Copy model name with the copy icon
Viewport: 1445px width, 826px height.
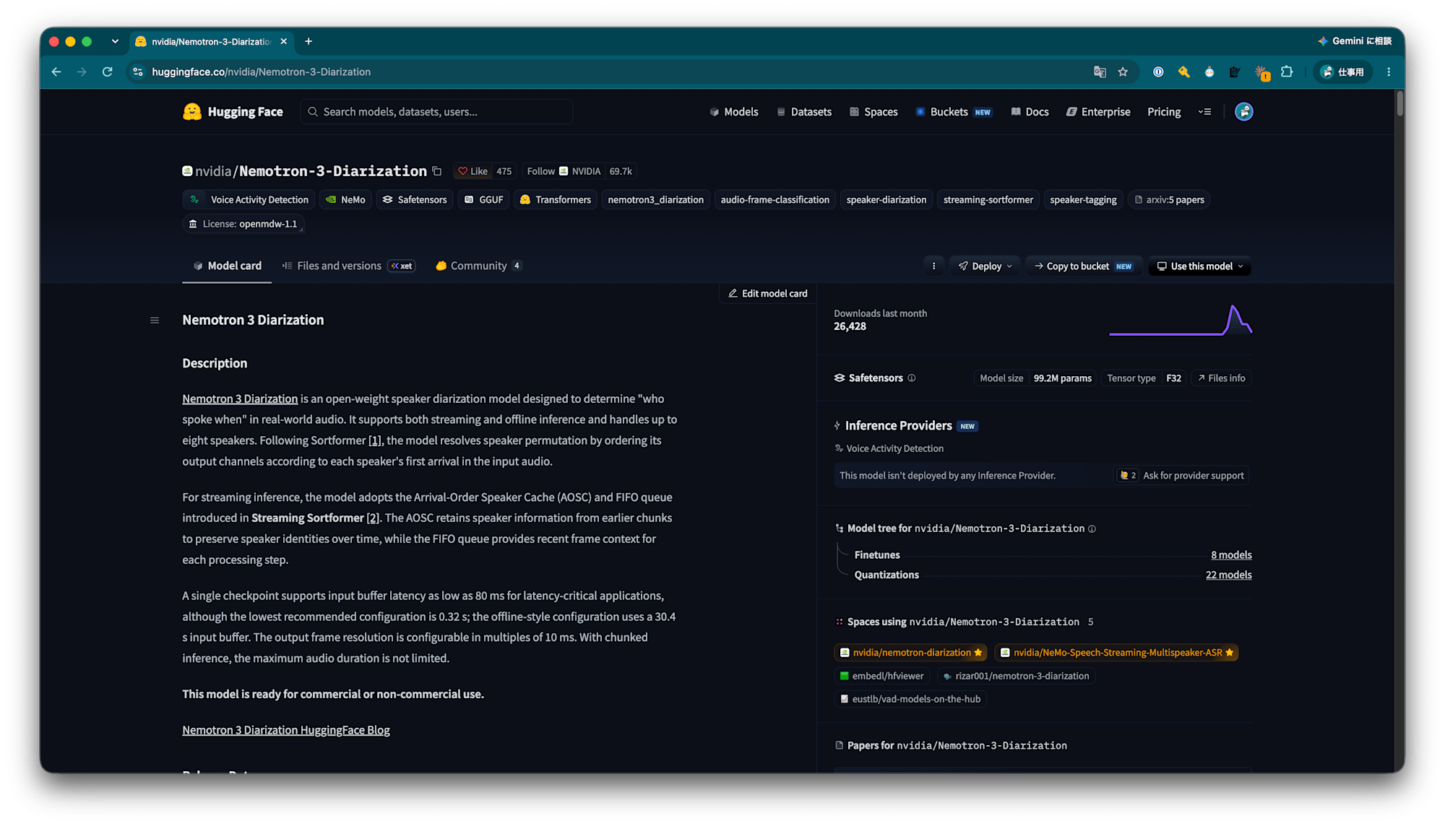coord(437,171)
